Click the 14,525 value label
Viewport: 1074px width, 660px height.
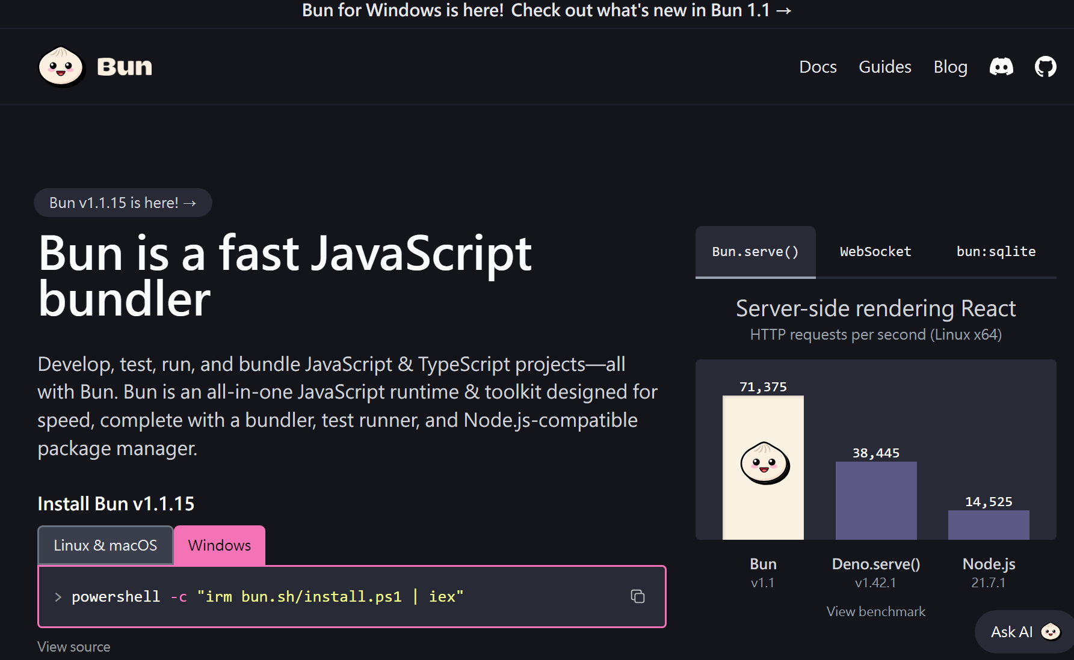click(x=989, y=502)
